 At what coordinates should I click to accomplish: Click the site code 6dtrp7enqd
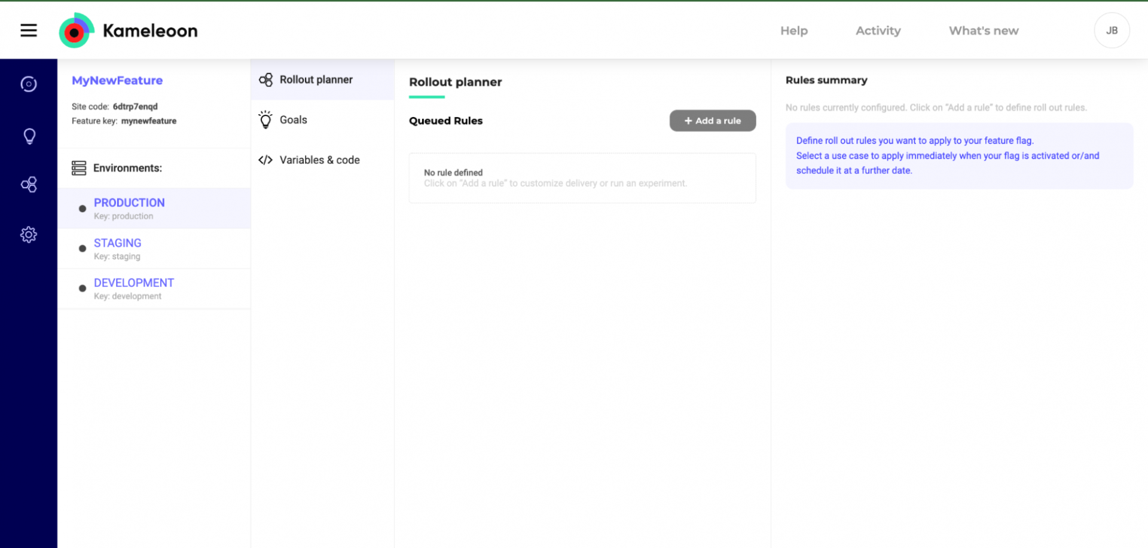(135, 106)
